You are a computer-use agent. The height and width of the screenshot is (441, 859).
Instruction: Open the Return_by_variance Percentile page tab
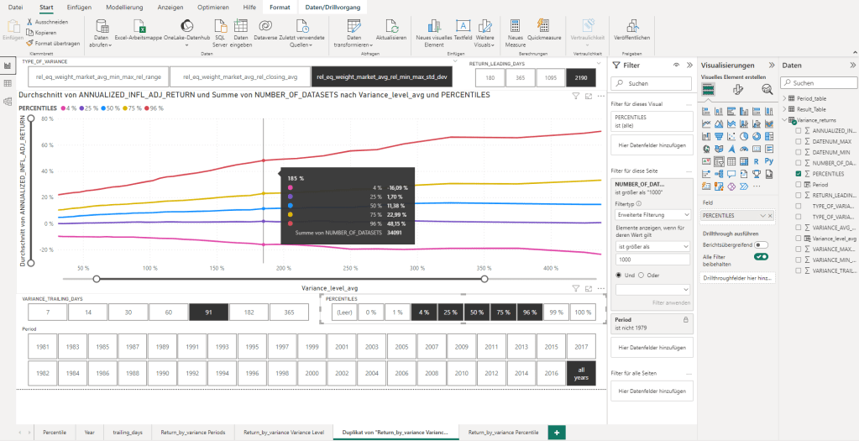tap(504, 432)
